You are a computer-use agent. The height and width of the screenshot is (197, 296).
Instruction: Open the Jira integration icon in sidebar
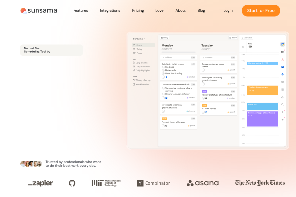[282, 74]
